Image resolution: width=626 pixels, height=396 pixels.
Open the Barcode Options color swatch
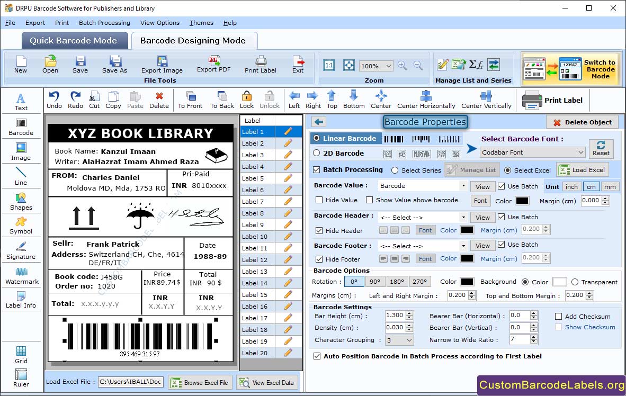point(467,282)
